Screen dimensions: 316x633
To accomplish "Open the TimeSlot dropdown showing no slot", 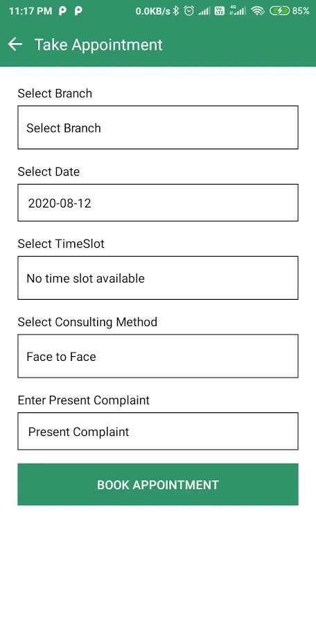I will point(158,278).
